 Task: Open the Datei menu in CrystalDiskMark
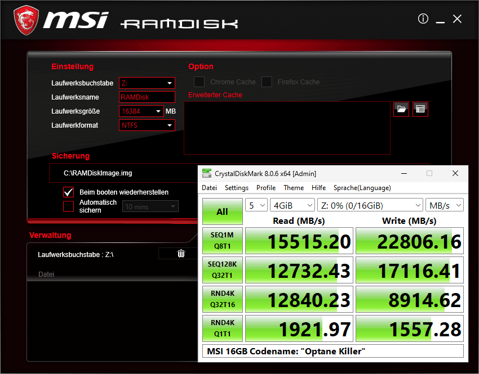(209, 188)
